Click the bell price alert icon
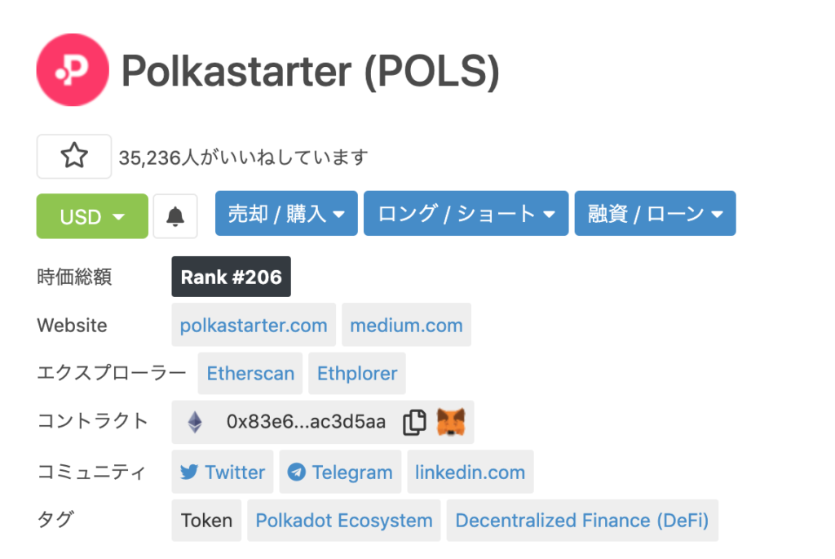Image resolution: width=835 pixels, height=559 pixels. 175,216
